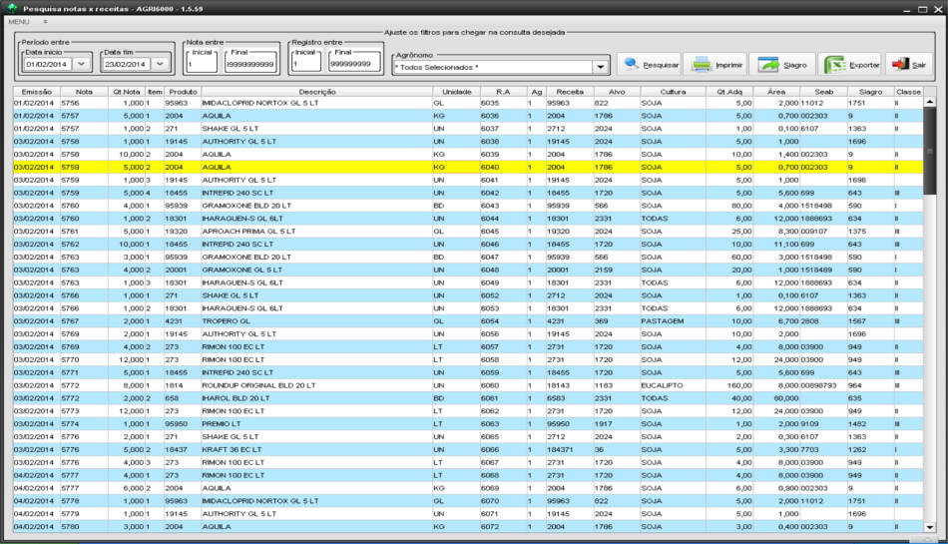Select the KRAFT 36 EC LT row

468,450
